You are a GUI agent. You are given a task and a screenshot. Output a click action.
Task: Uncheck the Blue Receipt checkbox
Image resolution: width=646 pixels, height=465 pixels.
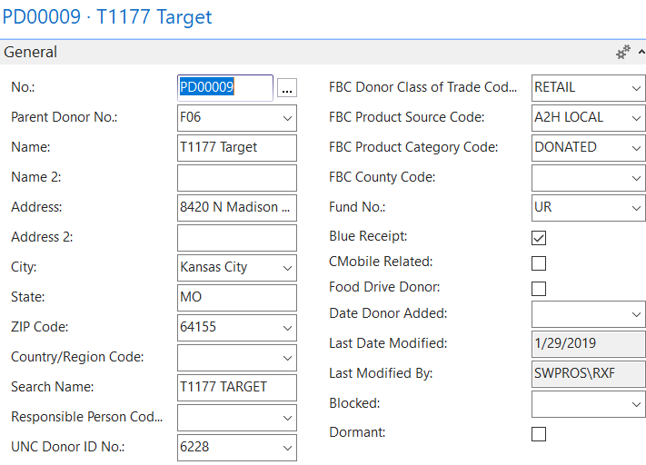tap(539, 238)
